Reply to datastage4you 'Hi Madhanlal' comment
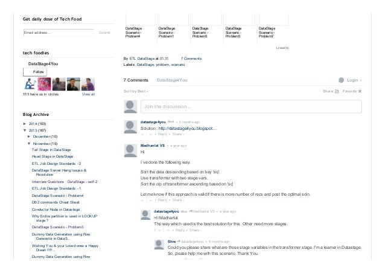The height and width of the screenshot is (273, 385). coord(180,230)
